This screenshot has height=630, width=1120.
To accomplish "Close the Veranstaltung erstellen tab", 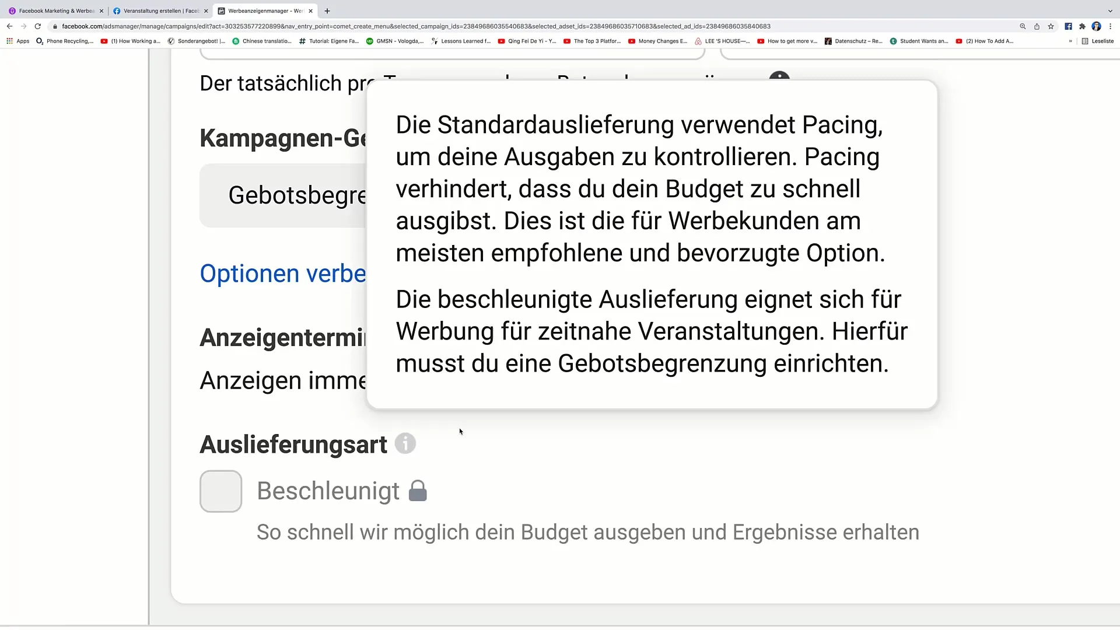I will click(x=206, y=11).
